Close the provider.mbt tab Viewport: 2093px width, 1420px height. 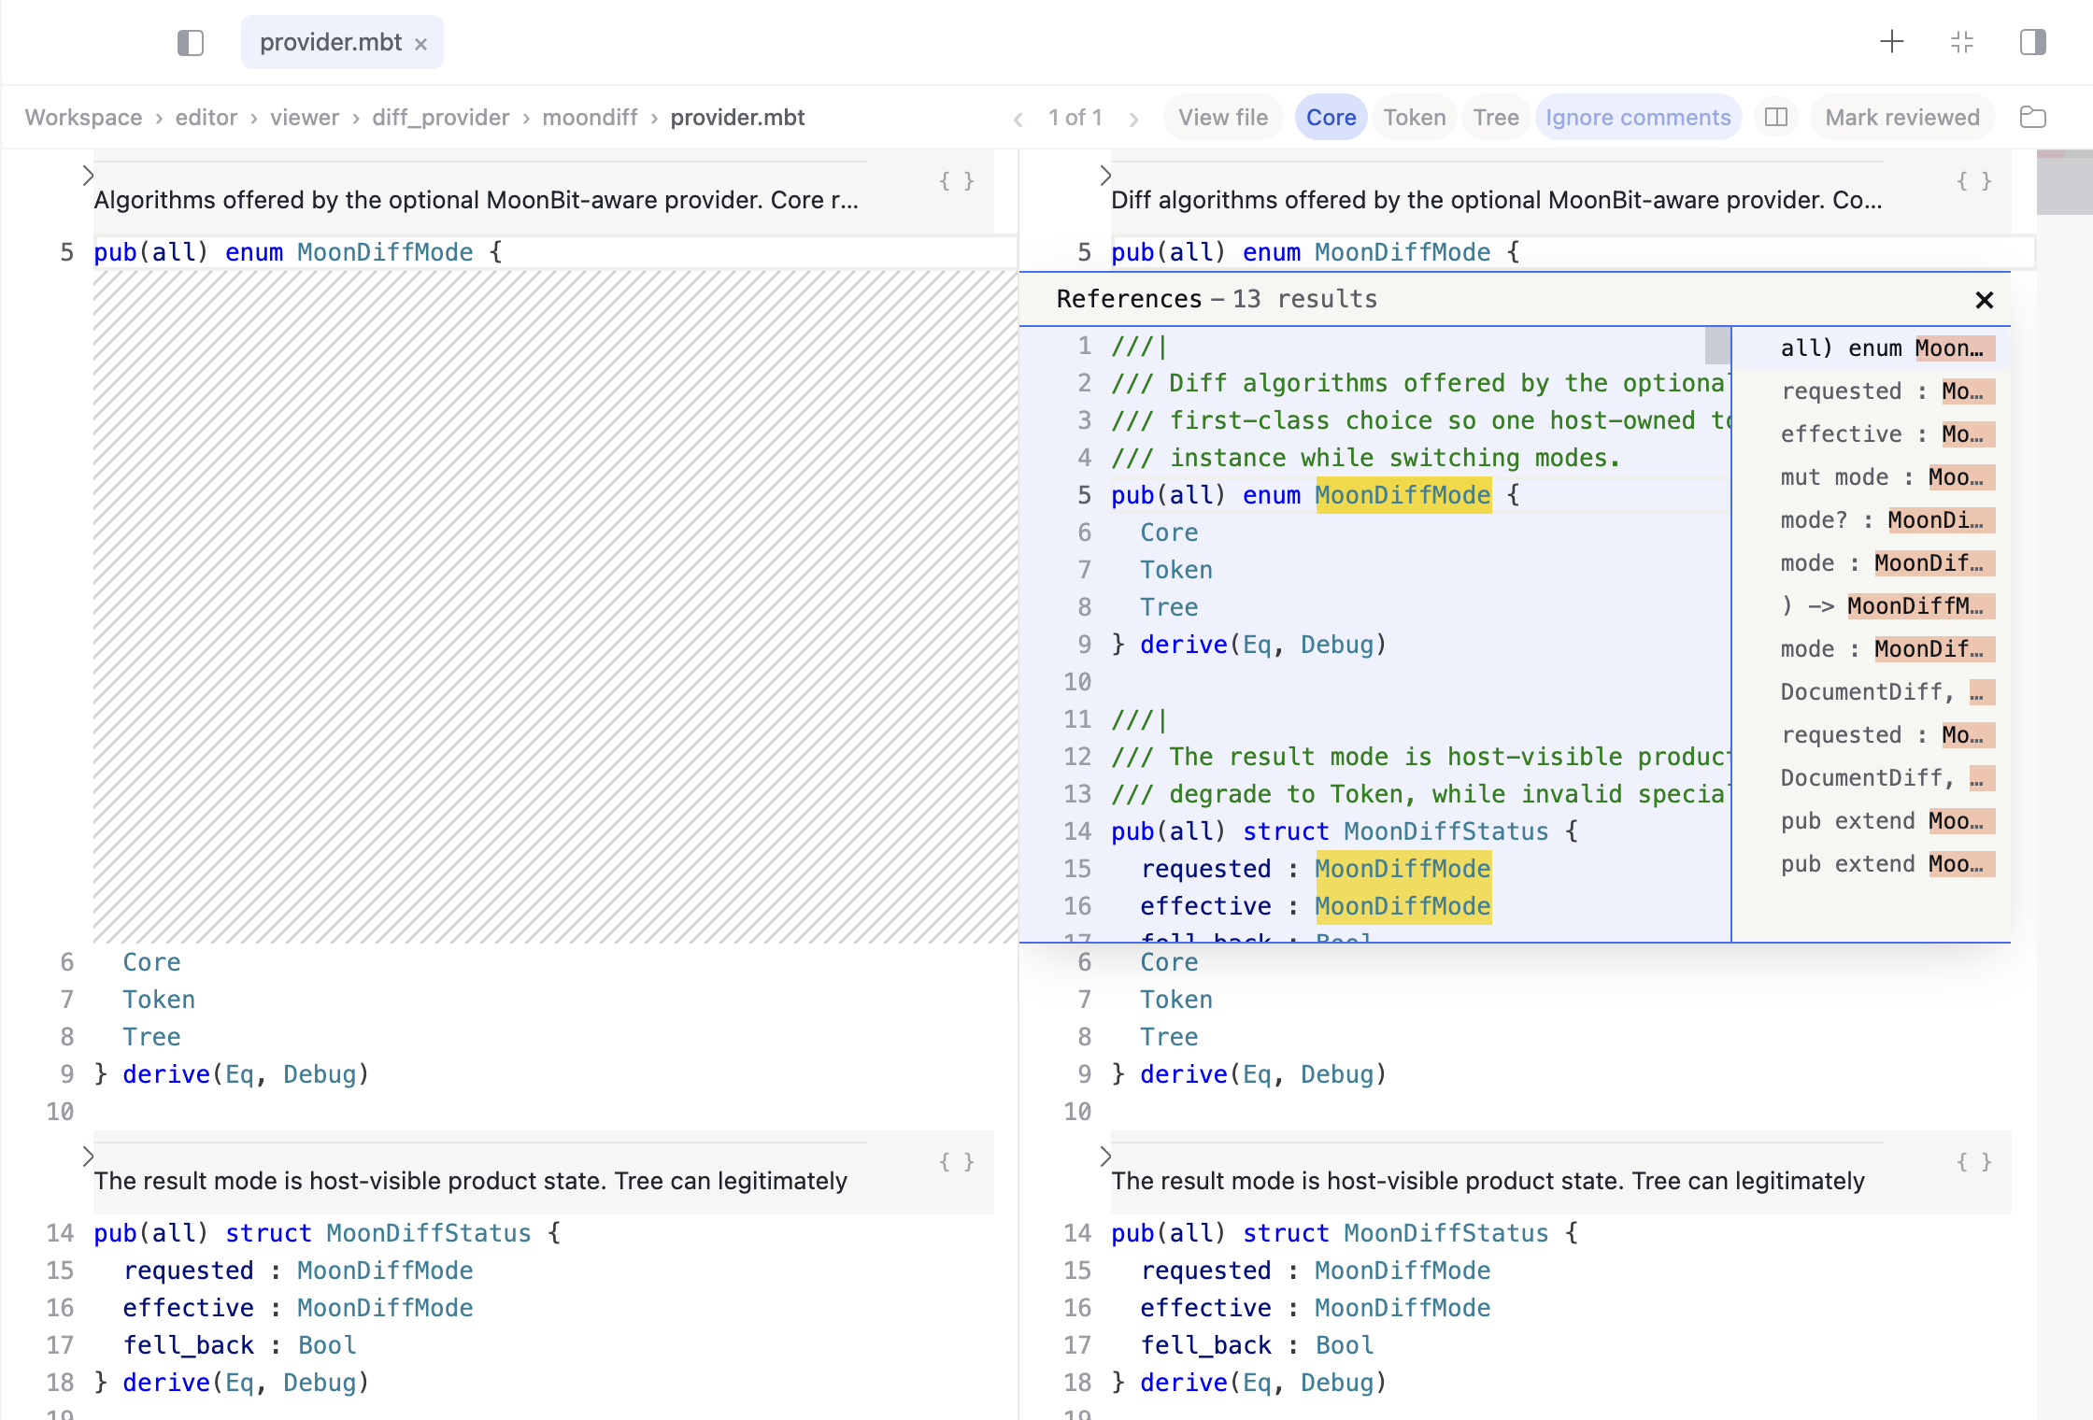click(421, 44)
